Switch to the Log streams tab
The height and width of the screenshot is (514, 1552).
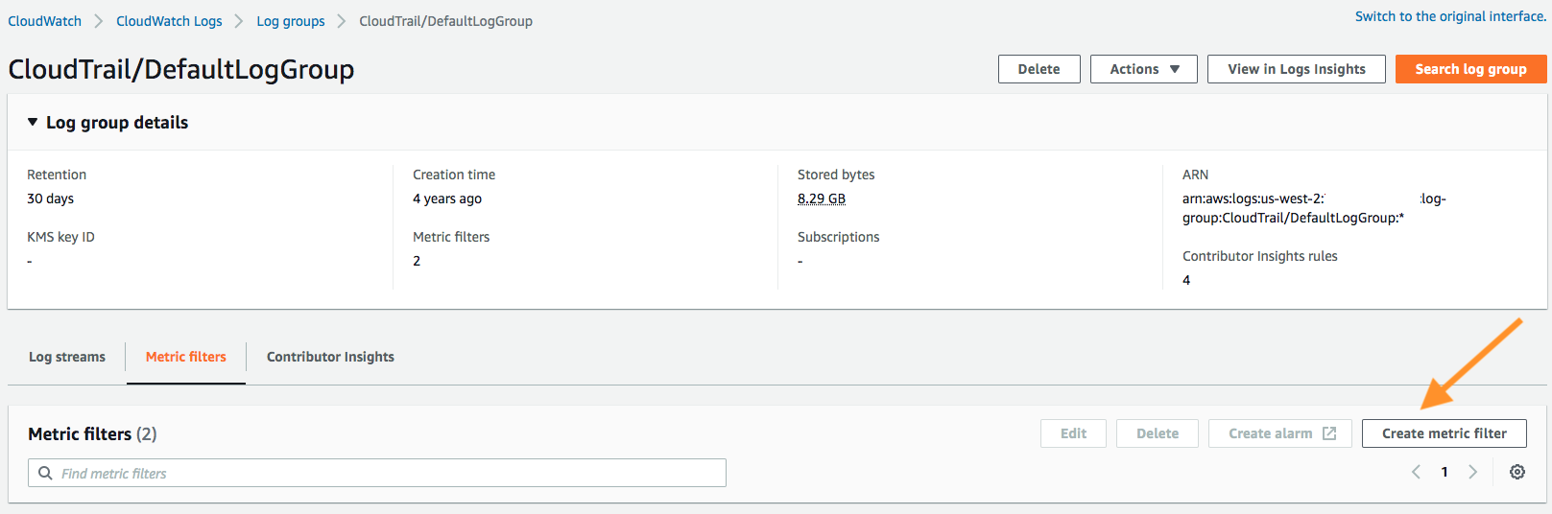(x=67, y=357)
